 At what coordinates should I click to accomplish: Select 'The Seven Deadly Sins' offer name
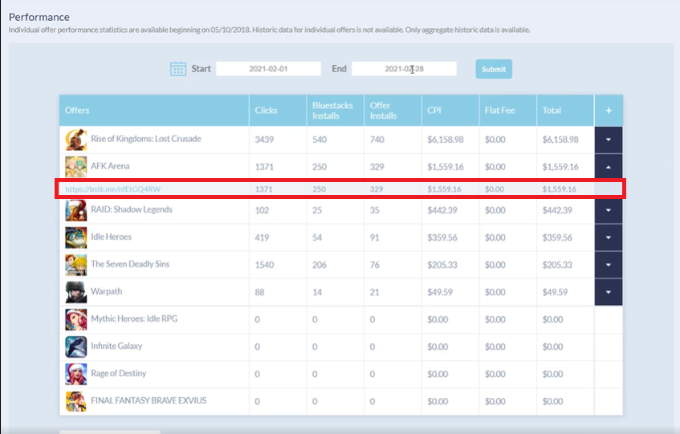pyautogui.click(x=130, y=264)
